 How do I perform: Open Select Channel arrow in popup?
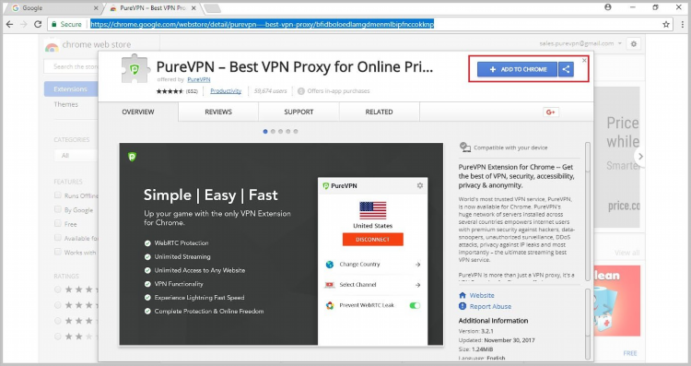[417, 285]
